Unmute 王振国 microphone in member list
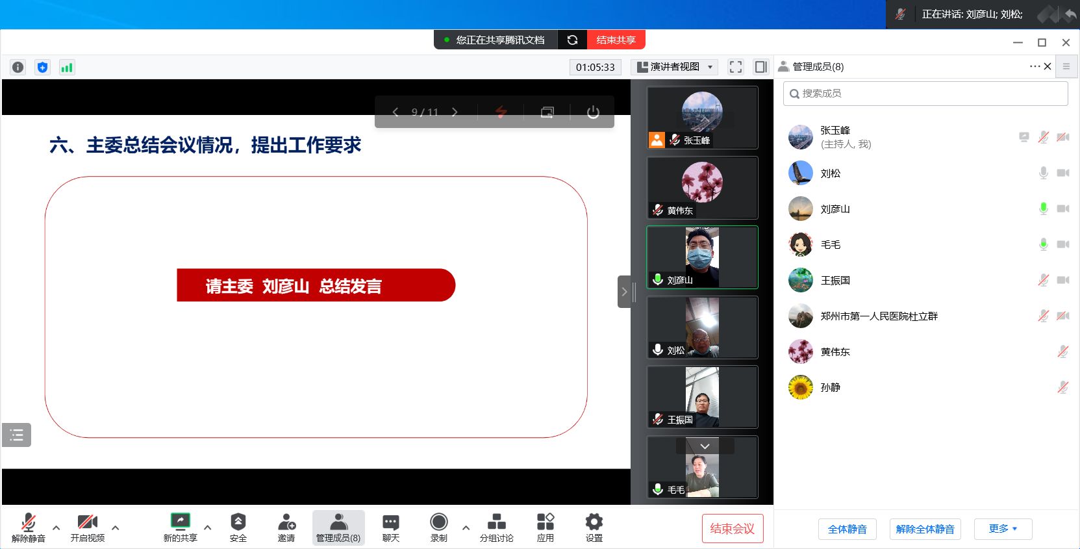The width and height of the screenshot is (1080, 549). pyautogui.click(x=1043, y=280)
